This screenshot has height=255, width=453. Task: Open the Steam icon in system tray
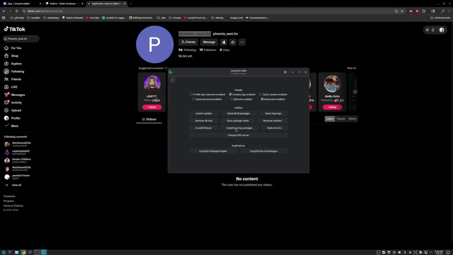pos(383,252)
